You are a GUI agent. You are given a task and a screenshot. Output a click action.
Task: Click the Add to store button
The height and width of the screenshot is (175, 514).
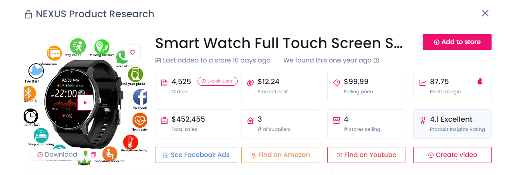pos(457,42)
